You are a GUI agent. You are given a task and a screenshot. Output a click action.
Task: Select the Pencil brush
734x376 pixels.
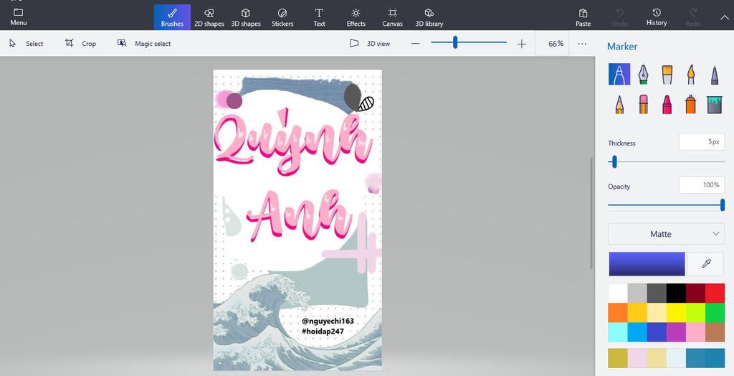619,104
